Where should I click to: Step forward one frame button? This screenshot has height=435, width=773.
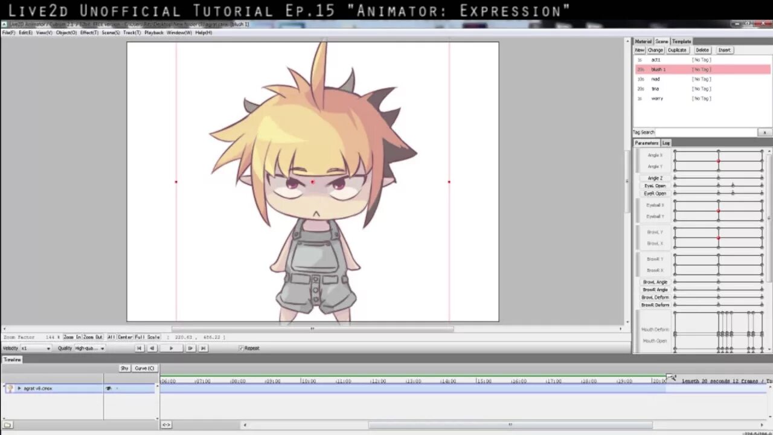190,348
